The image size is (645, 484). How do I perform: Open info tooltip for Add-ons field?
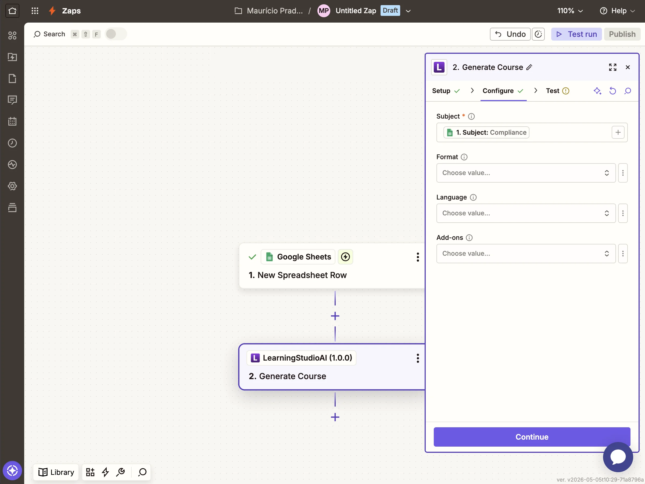click(x=469, y=238)
